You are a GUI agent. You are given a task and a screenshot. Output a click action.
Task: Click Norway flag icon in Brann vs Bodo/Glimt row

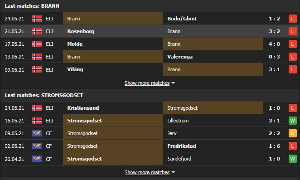(37, 19)
